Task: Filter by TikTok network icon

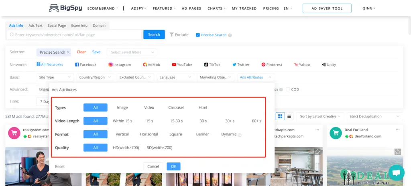Action: click(x=206, y=65)
